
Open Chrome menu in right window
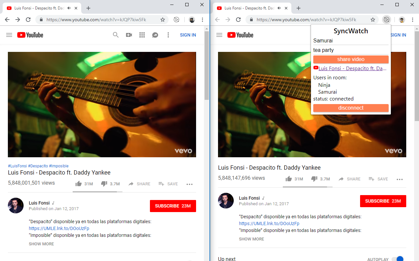click(x=413, y=20)
